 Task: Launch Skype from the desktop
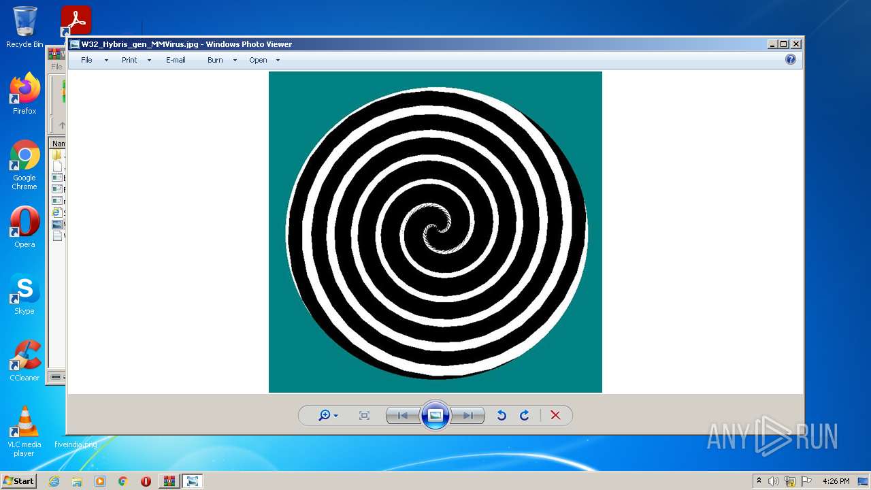pos(24,294)
